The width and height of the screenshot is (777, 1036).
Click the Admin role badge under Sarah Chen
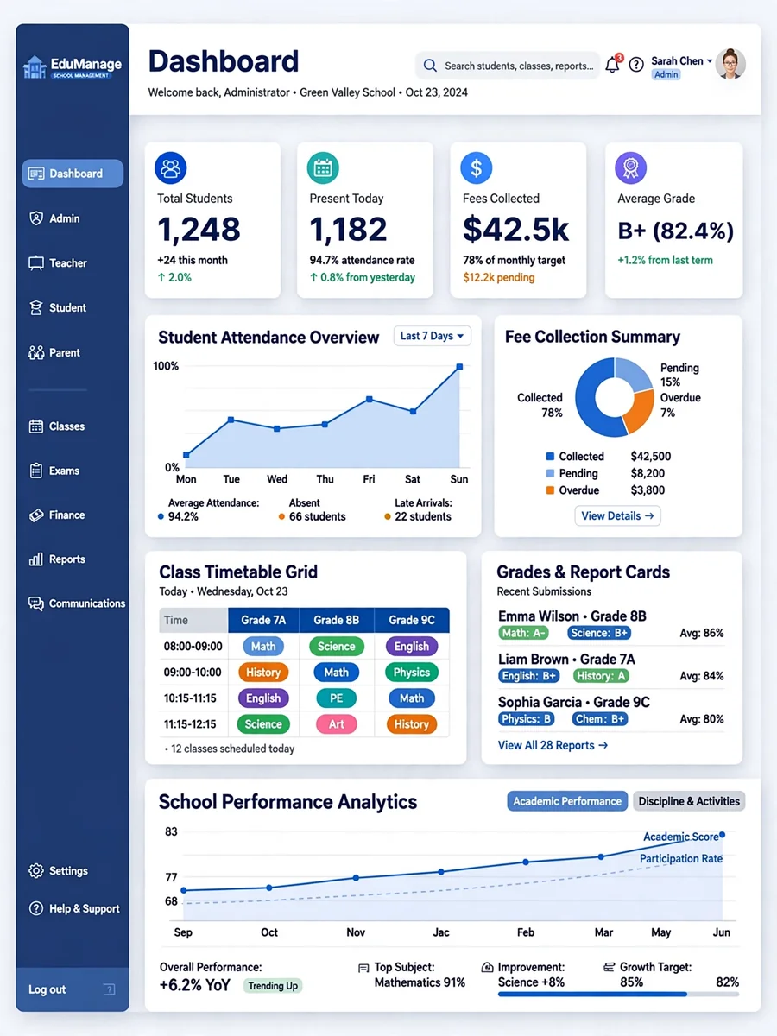(x=666, y=75)
